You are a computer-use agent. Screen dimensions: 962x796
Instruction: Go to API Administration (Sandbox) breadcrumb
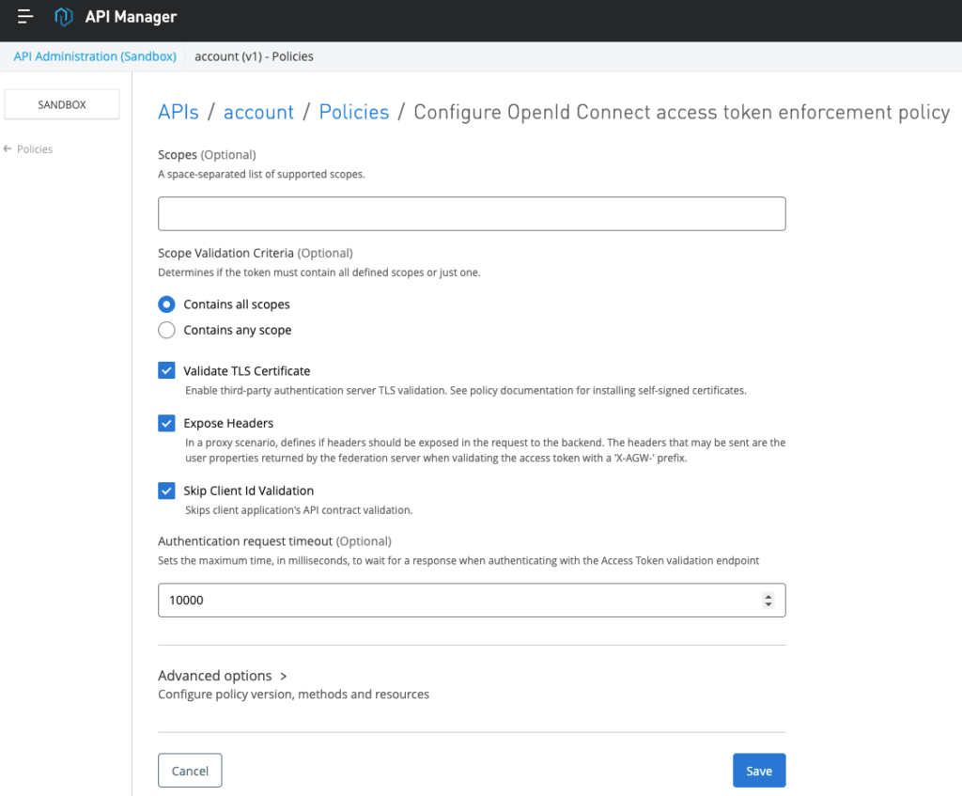(95, 56)
